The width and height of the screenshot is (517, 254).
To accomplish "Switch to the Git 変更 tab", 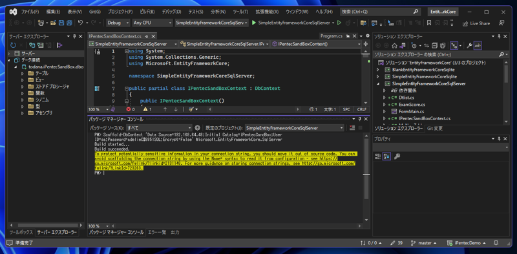I will pos(434,129).
